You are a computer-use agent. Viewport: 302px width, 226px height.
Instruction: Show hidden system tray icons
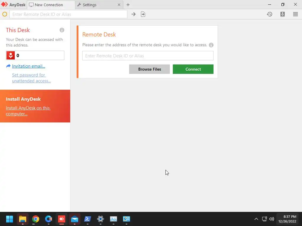pos(256,219)
